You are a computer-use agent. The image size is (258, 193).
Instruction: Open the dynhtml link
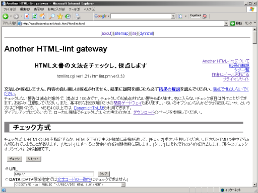(x=146, y=33)
